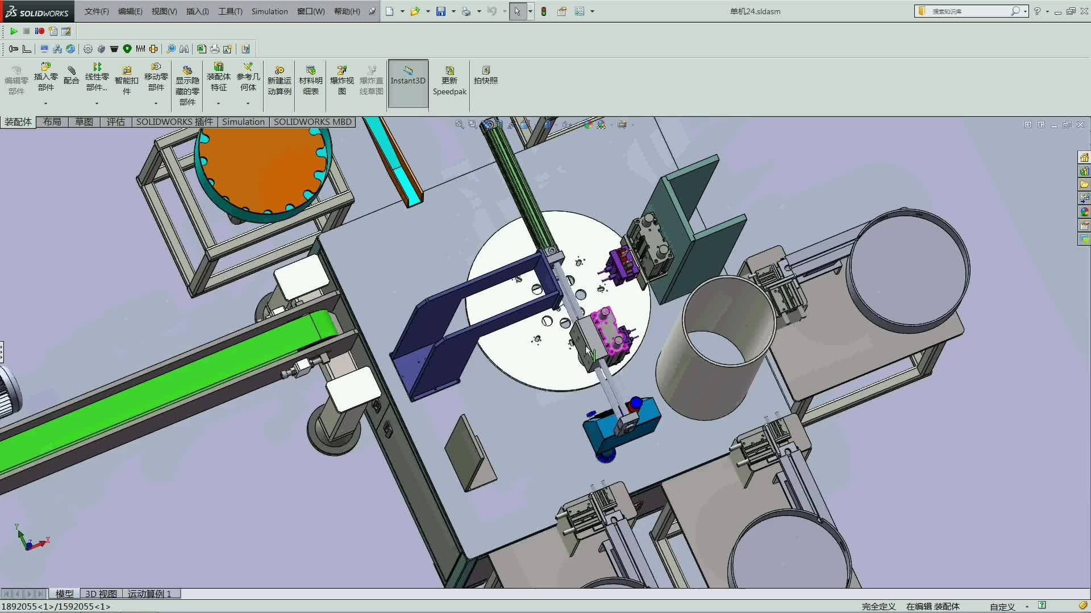The height and width of the screenshot is (613, 1091).
Task: Click the Rebuild traffic light icon
Action: (x=544, y=11)
